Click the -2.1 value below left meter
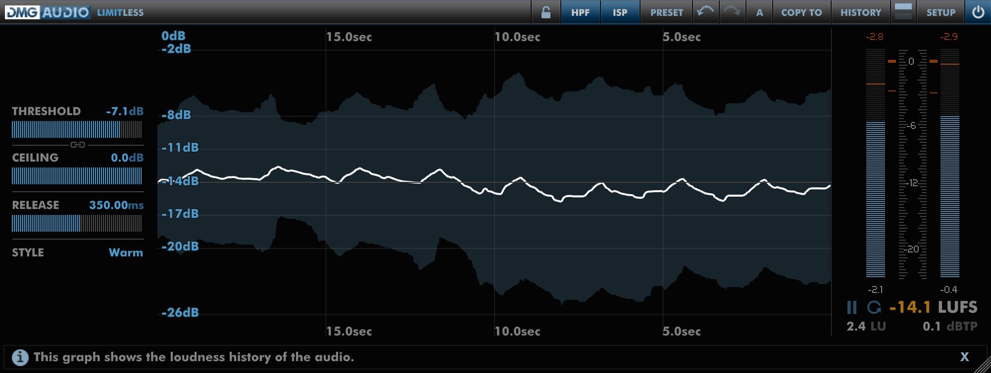Image resolution: width=991 pixels, height=373 pixels. (x=875, y=290)
